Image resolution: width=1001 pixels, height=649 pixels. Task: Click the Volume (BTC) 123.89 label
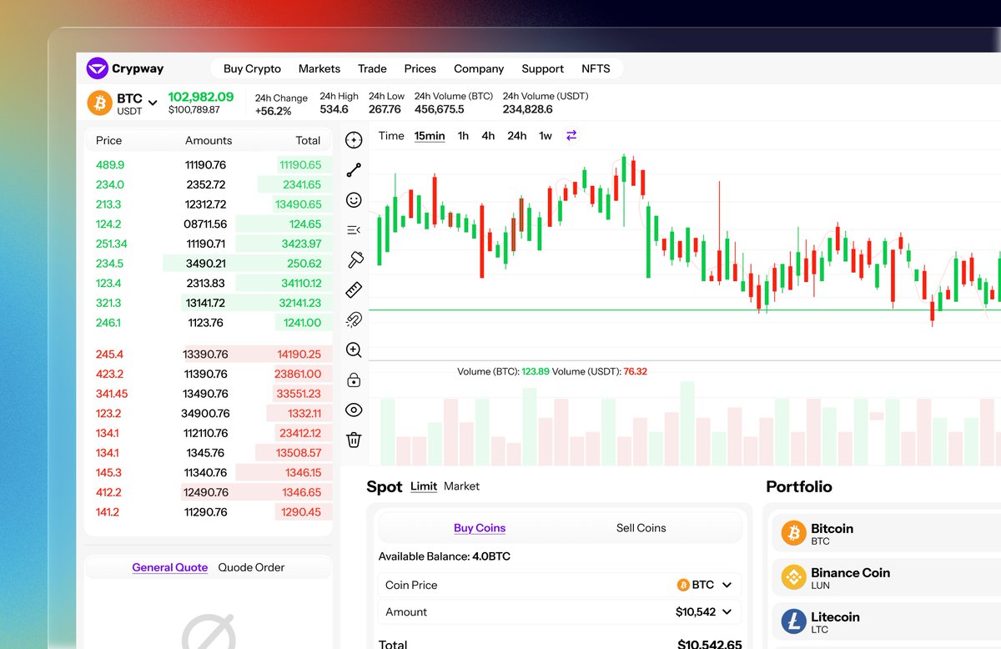pos(503,371)
